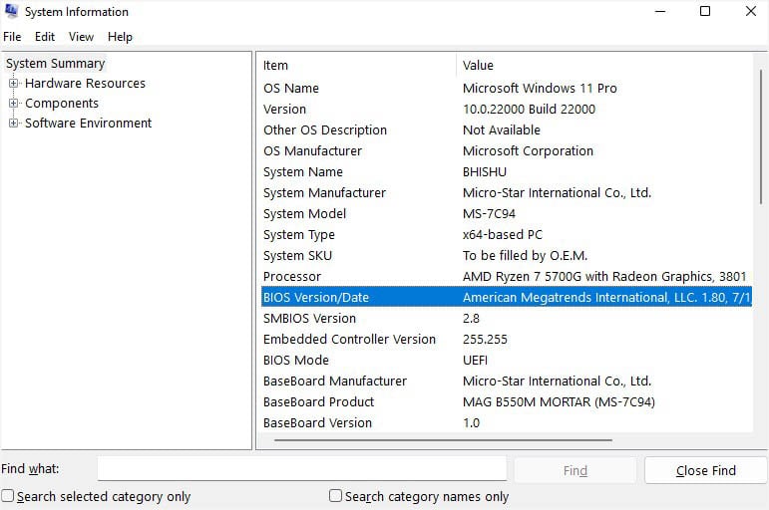
Task: Select the System Manufacturer row
Action: pos(507,192)
